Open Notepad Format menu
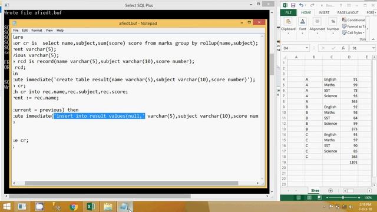This screenshot has width=377, height=212. click(37, 30)
